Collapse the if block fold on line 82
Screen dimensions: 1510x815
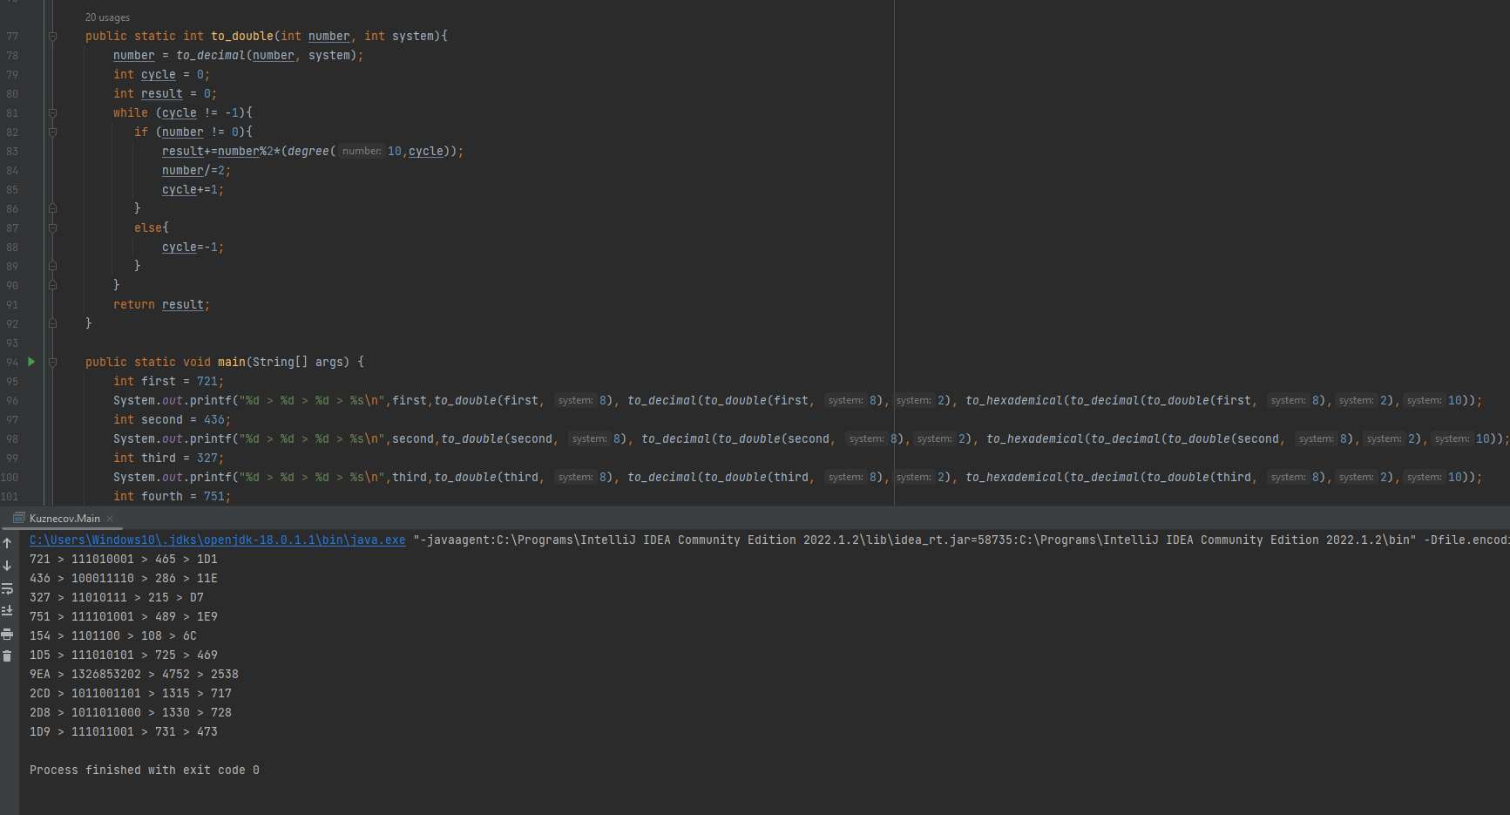coord(52,132)
